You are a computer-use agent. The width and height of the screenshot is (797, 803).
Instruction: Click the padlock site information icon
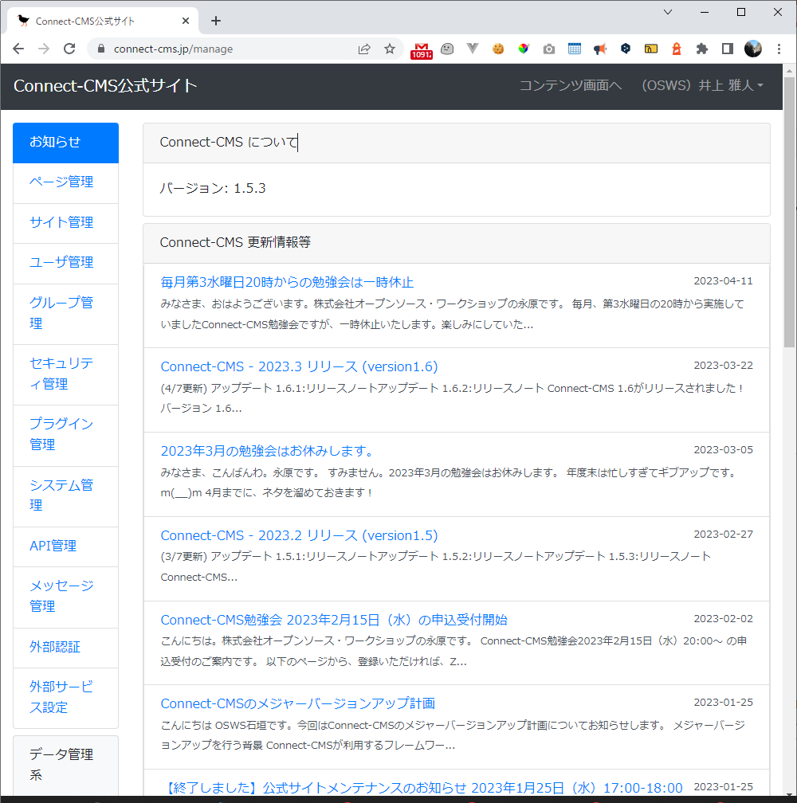point(100,49)
